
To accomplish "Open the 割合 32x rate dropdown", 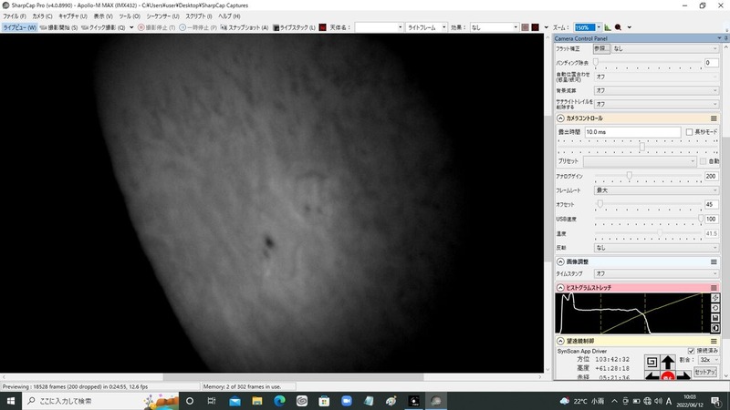I will pos(708,360).
